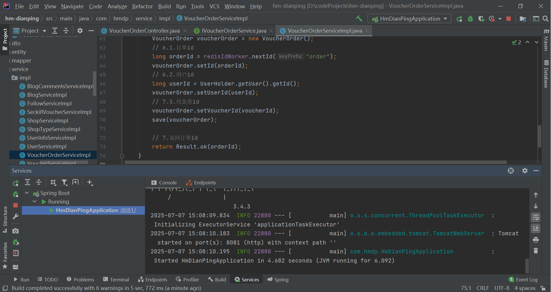Rerun HmDianPingApplication from top toolbar

pos(460,19)
